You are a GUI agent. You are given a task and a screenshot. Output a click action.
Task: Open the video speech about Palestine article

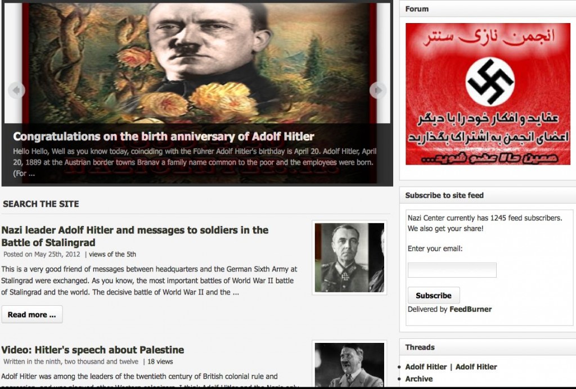click(x=93, y=350)
